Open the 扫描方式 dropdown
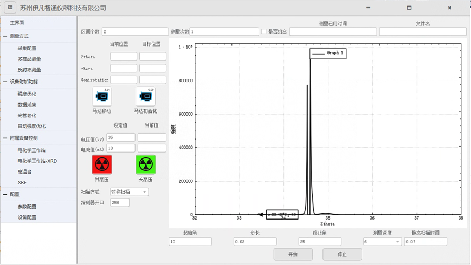The image size is (471, 265). pos(130,192)
